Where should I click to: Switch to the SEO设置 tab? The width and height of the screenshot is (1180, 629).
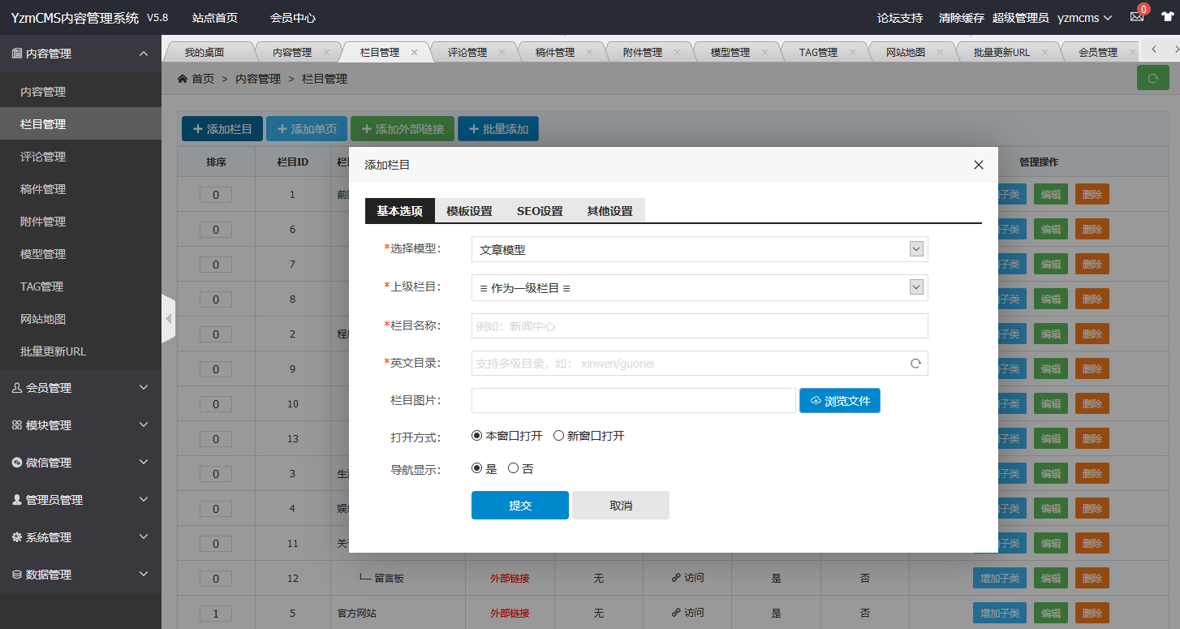(x=540, y=211)
